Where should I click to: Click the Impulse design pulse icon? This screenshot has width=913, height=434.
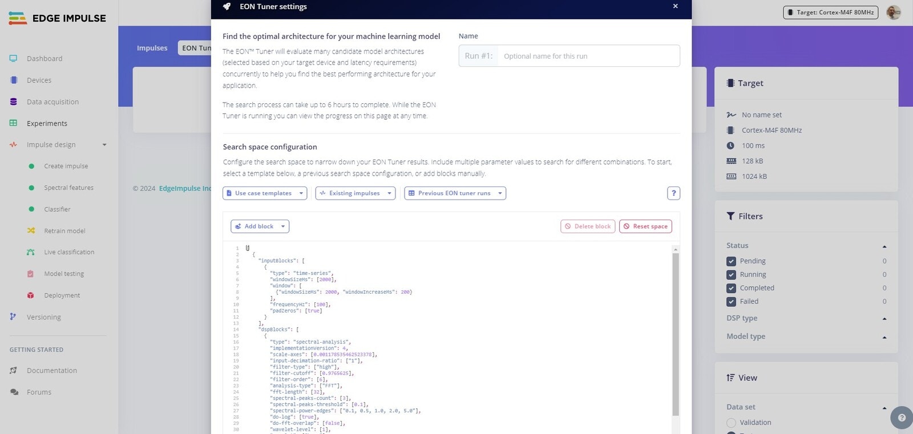point(13,145)
